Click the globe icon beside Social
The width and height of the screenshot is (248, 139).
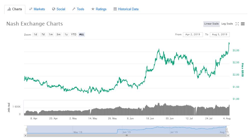pos(54,9)
